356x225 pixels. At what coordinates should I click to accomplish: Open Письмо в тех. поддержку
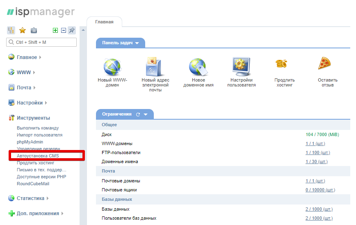point(41,170)
